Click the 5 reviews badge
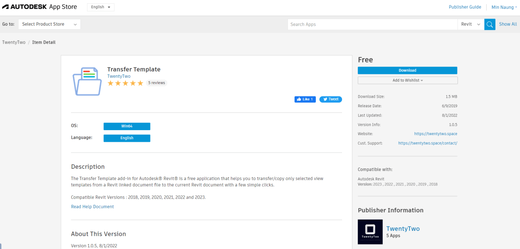 click(157, 83)
